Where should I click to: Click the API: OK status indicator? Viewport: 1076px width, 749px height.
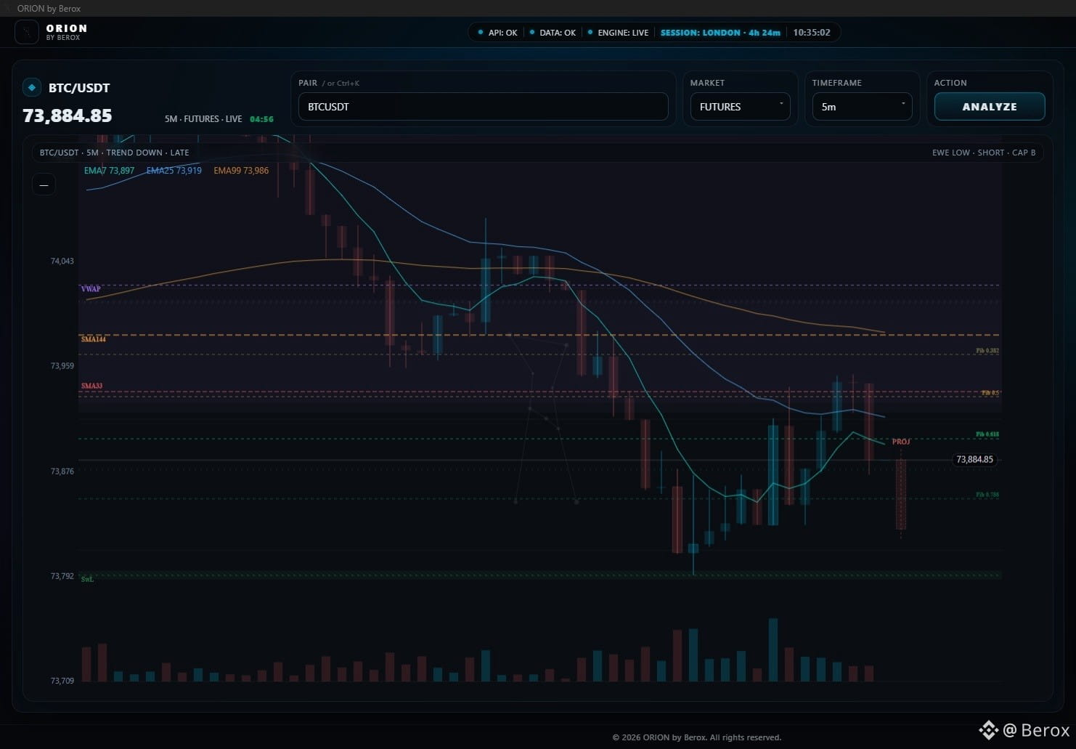(x=497, y=33)
